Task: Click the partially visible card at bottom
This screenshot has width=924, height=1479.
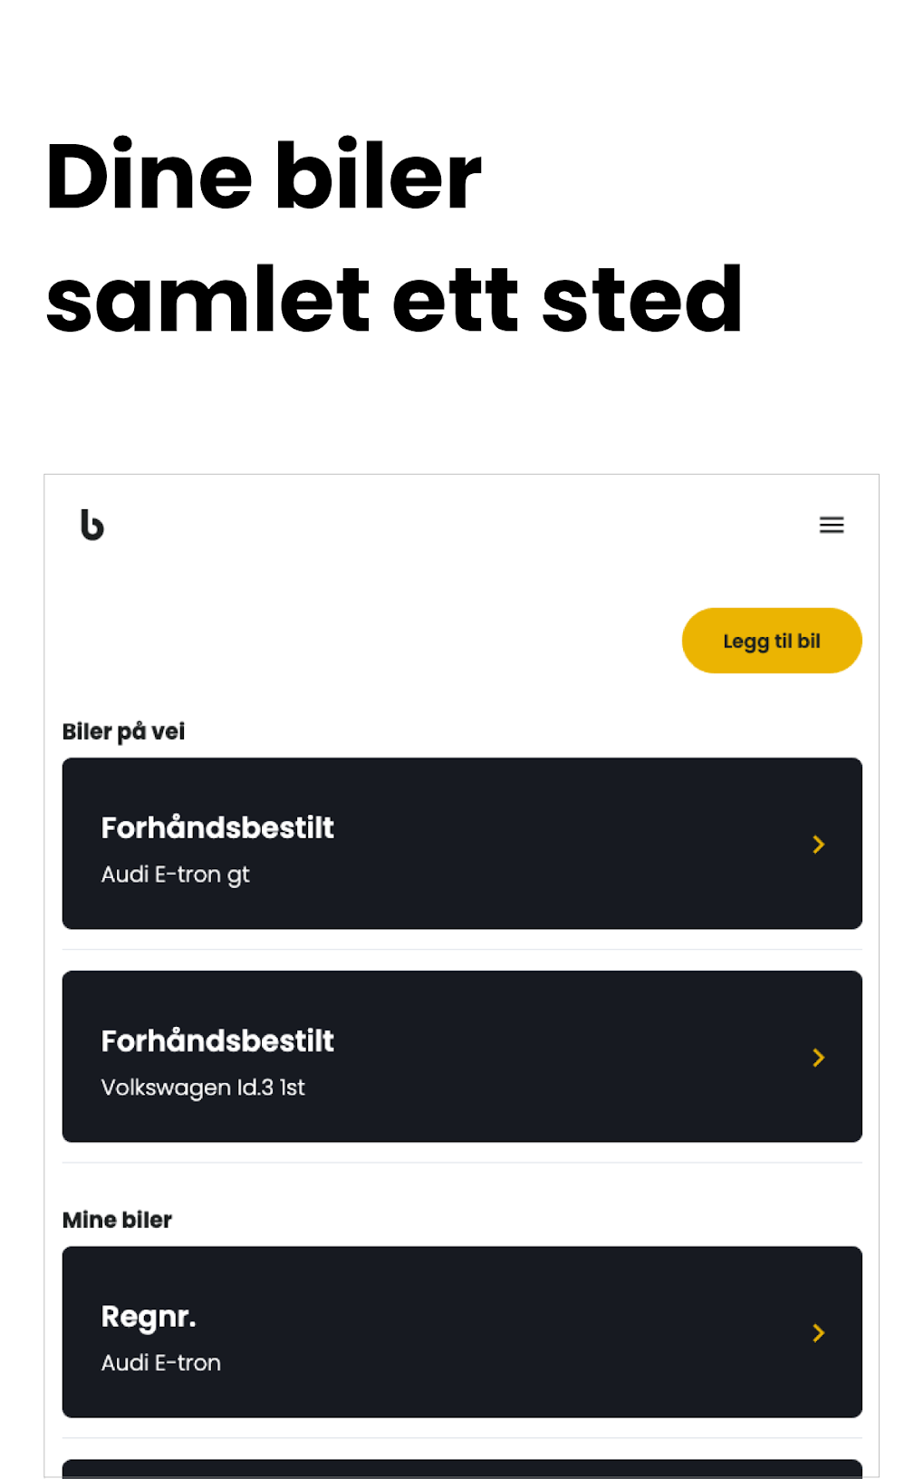Action: (461, 1468)
